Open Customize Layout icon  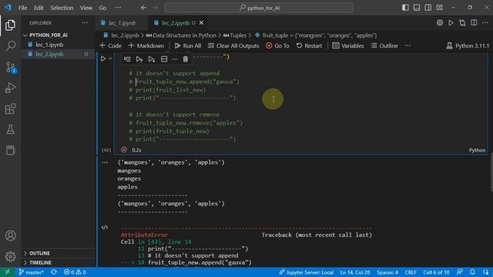(x=440, y=8)
